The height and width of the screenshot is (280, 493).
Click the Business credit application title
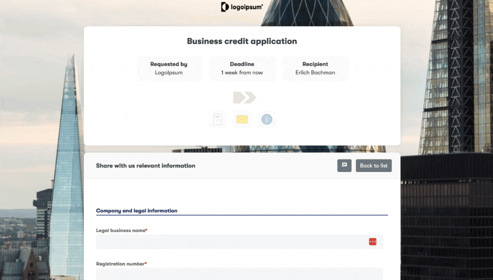click(x=242, y=41)
